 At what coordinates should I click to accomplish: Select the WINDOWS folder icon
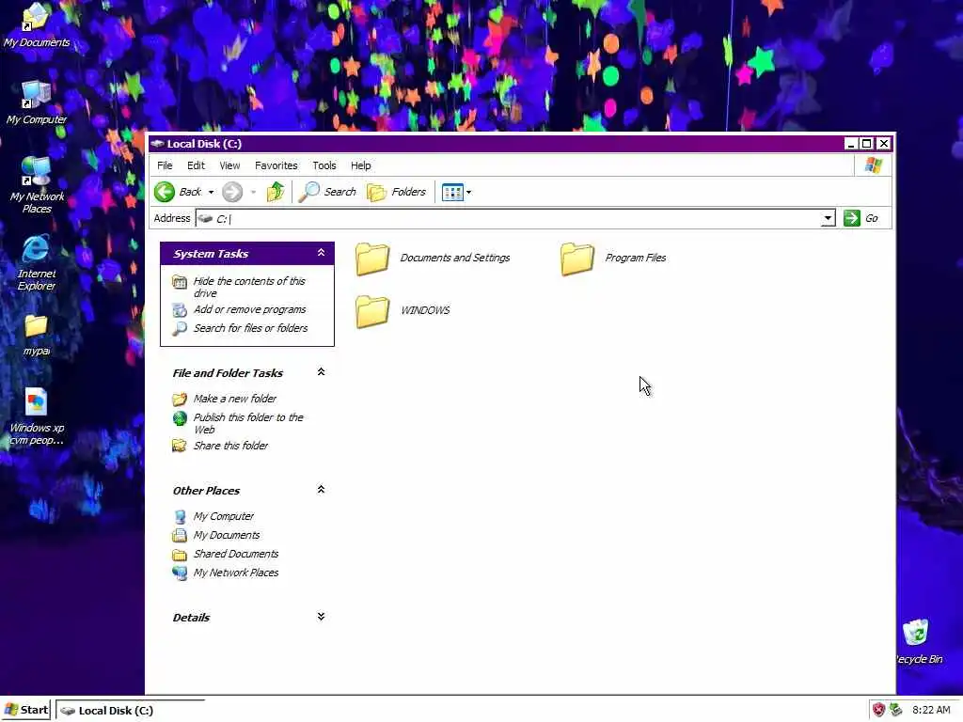pyautogui.click(x=372, y=311)
